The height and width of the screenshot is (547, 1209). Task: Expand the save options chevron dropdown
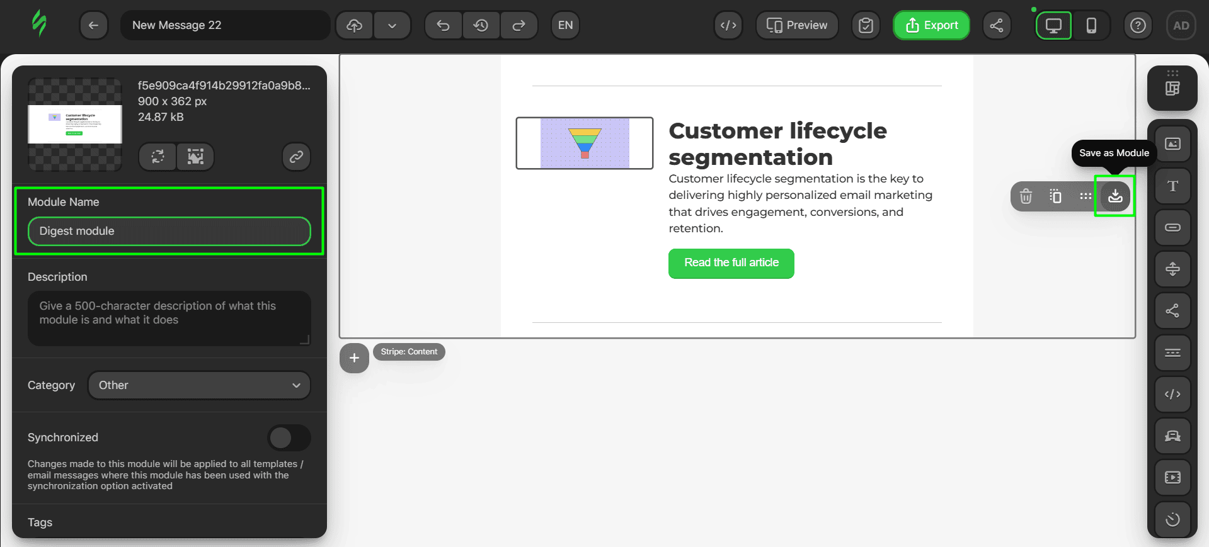(x=392, y=25)
